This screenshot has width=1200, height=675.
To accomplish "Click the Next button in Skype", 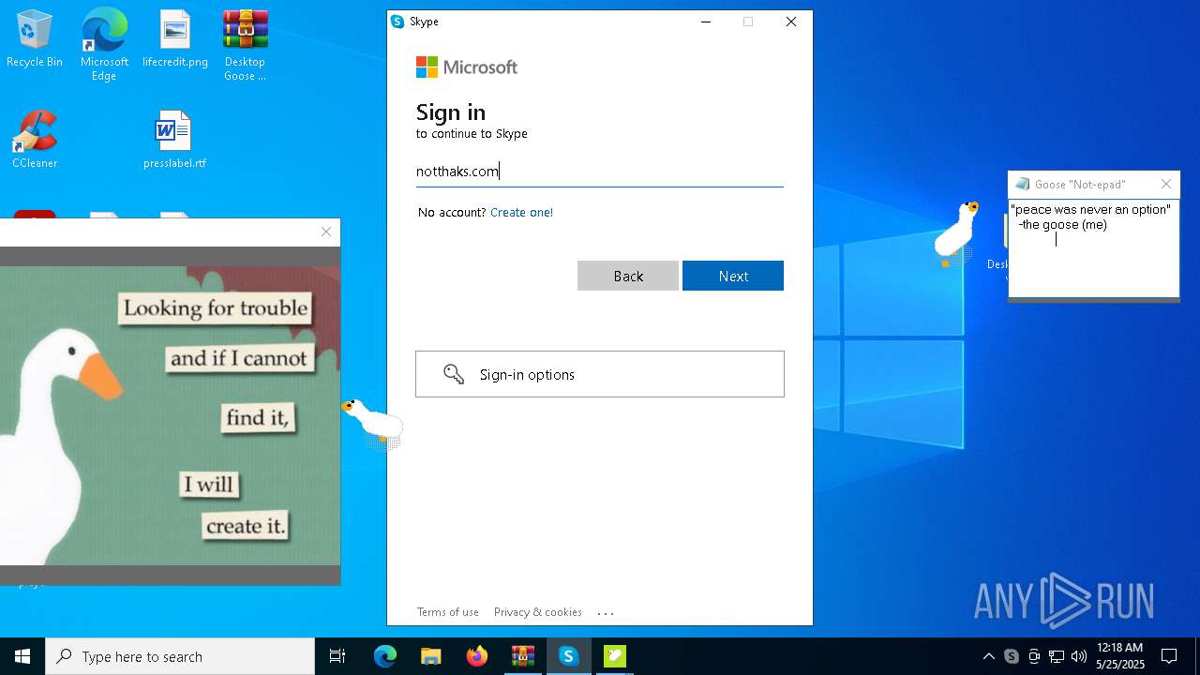I will (x=733, y=276).
